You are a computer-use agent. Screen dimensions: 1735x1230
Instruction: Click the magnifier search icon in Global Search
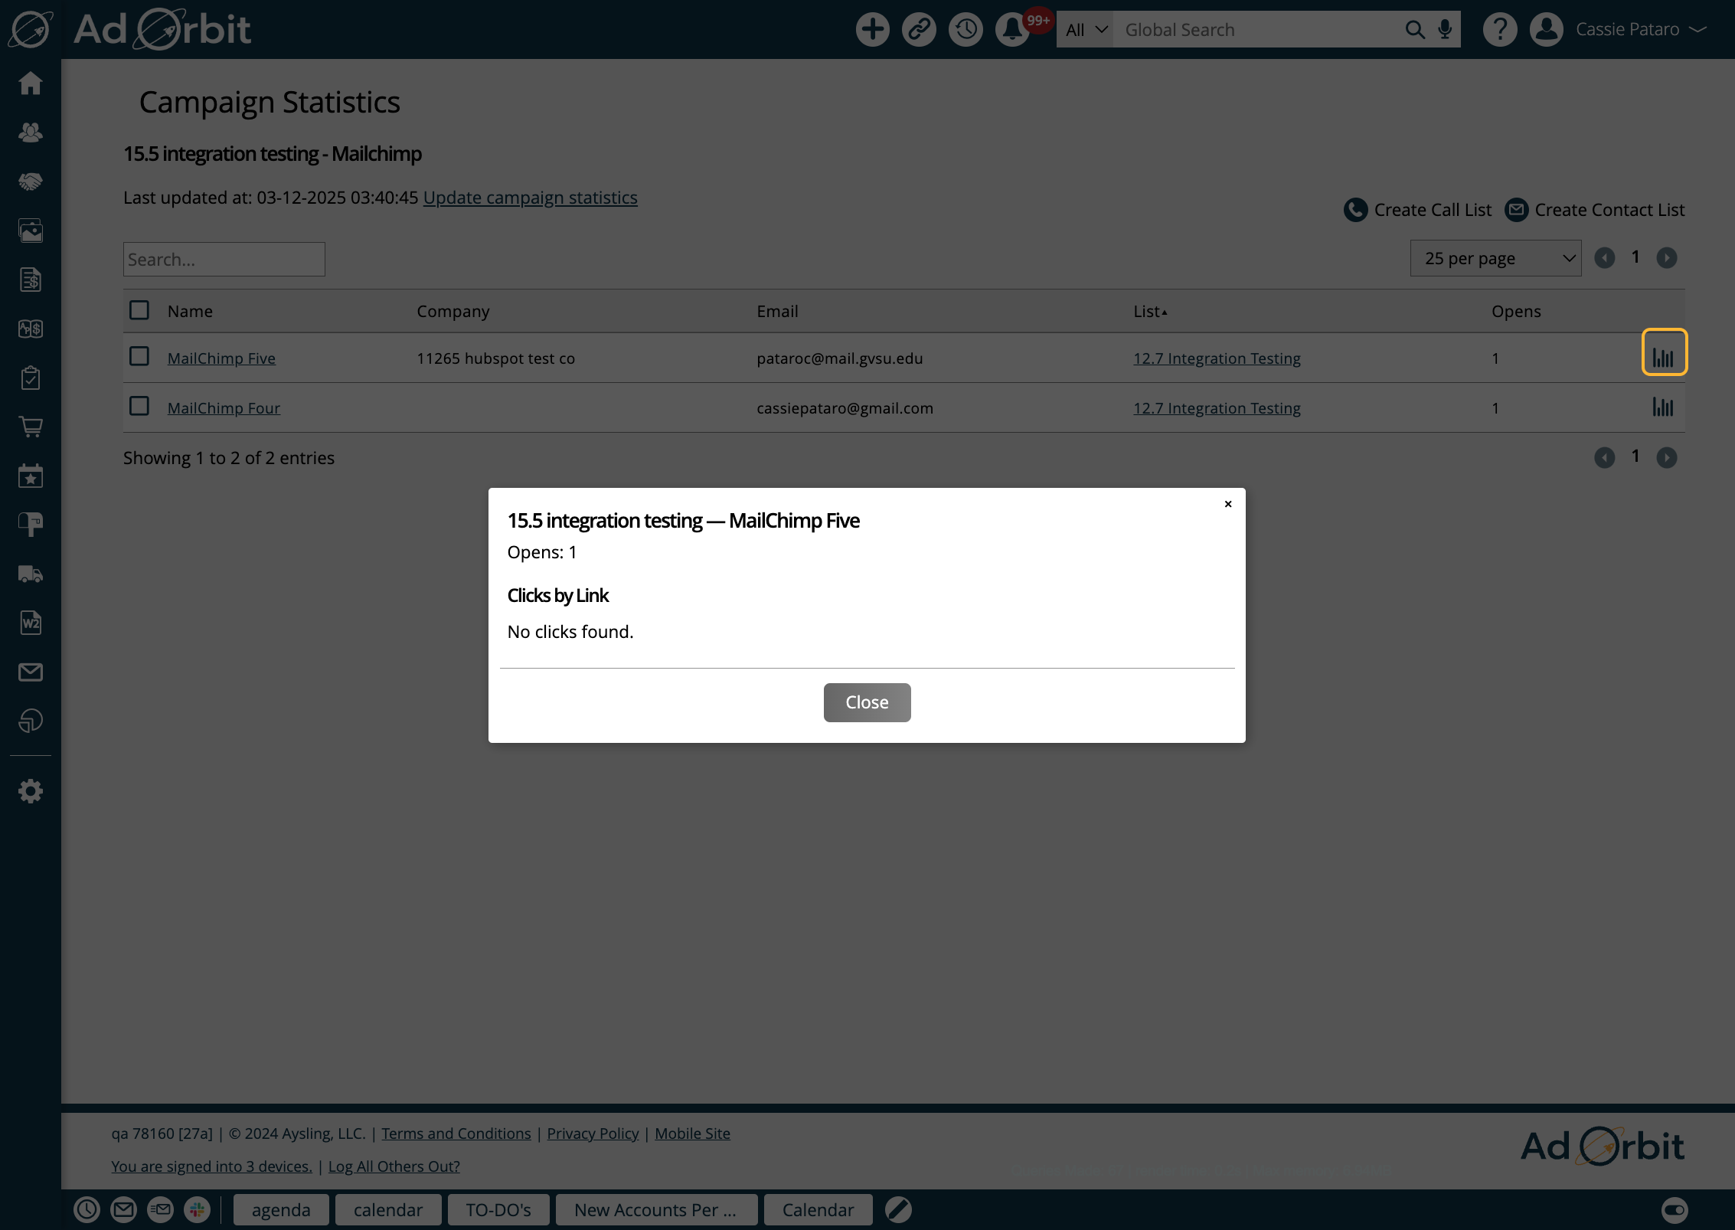click(x=1415, y=30)
